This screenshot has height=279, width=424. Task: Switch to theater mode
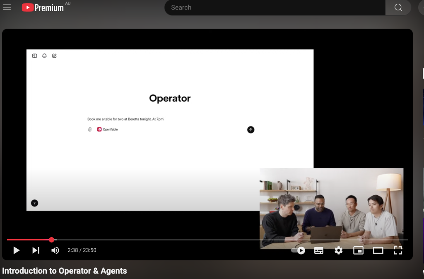378,250
